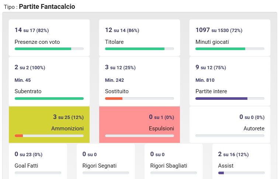278x179 pixels.
Task: Click the Sostituito stat card
Action: [139, 80]
